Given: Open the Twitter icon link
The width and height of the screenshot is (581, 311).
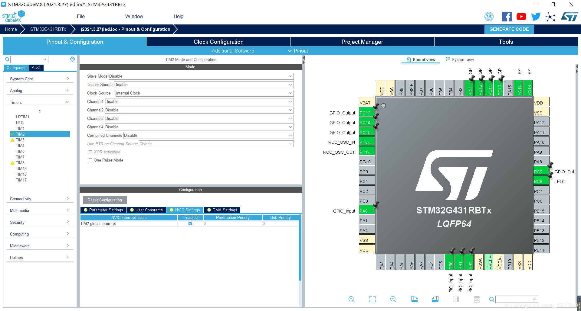Looking at the screenshot, I should pos(536,17).
